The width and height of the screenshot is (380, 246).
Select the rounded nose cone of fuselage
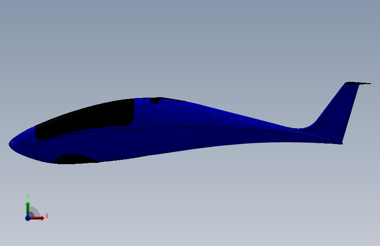tap(16, 143)
